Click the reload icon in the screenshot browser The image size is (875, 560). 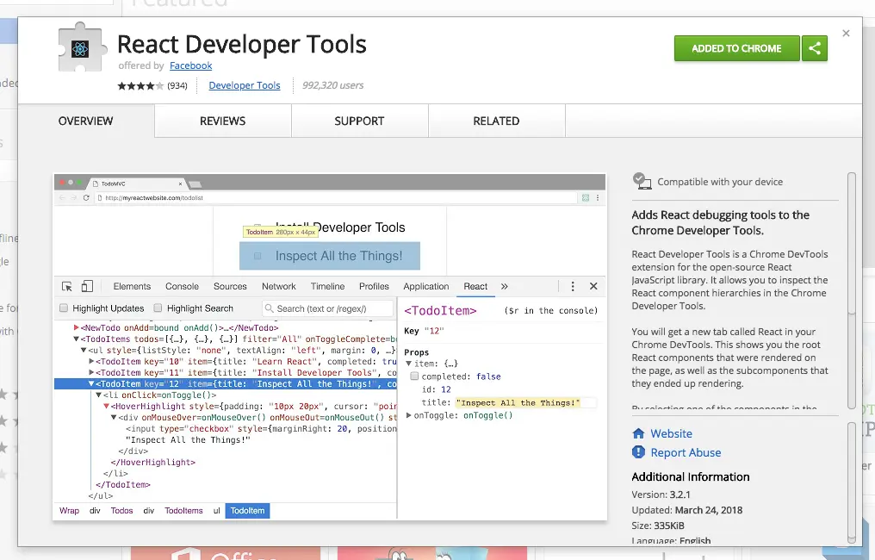tap(86, 197)
